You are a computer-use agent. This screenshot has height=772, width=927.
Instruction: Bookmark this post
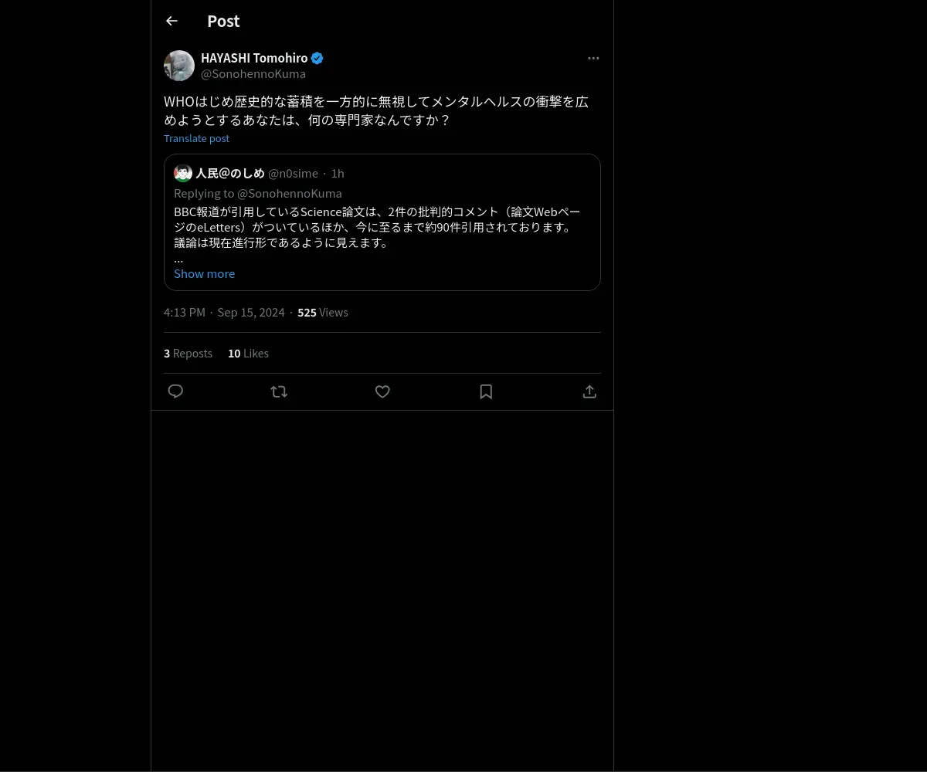pyautogui.click(x=486, y=391)
